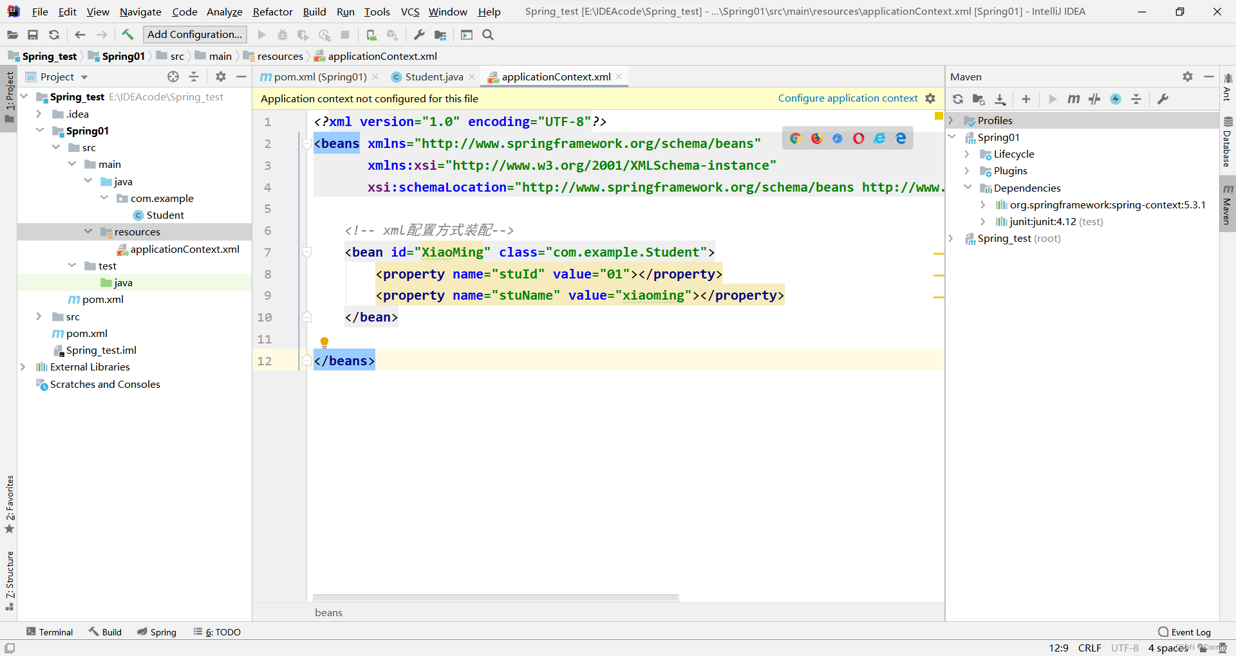The width and height of the screenshot is (1236, 656).
Task: Reimport all Maven projects icon
Action: coord(958,99)
